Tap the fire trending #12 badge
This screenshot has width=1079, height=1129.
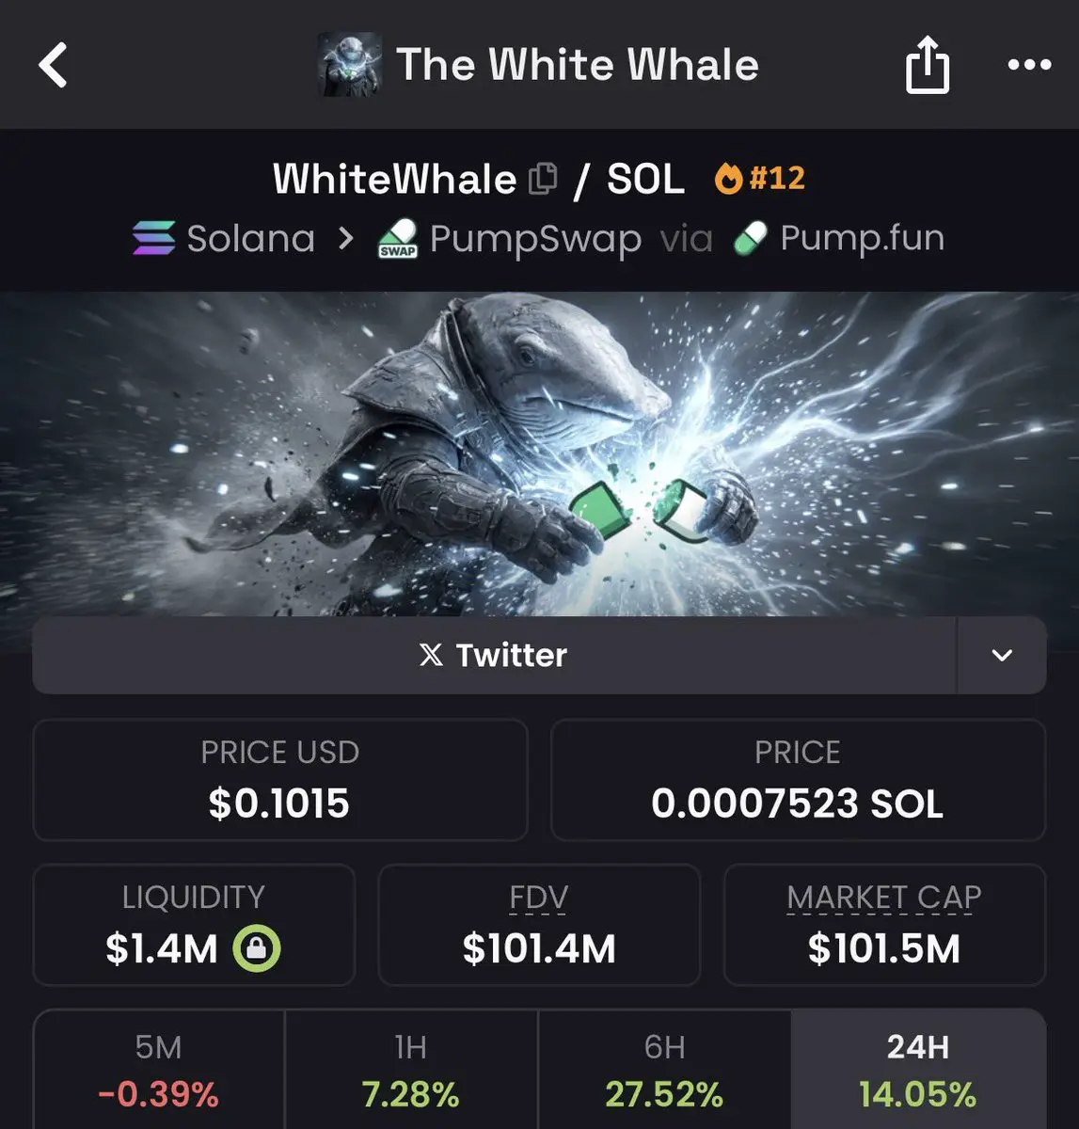[x=760, y=178]
